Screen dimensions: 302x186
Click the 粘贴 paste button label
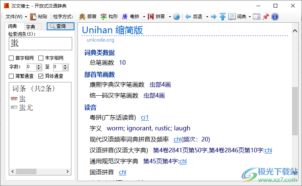pos(43,17)
